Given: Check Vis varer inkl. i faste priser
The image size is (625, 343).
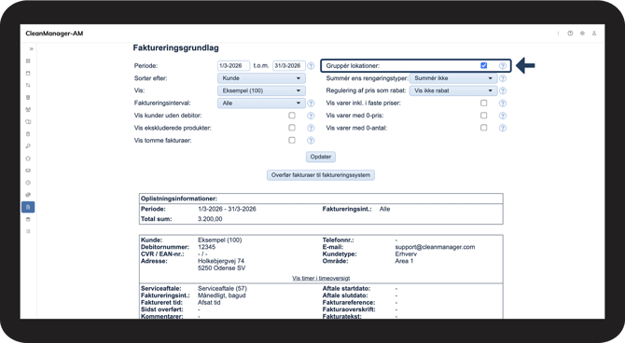Looking at the screenshot, I should tap(483, 103).
